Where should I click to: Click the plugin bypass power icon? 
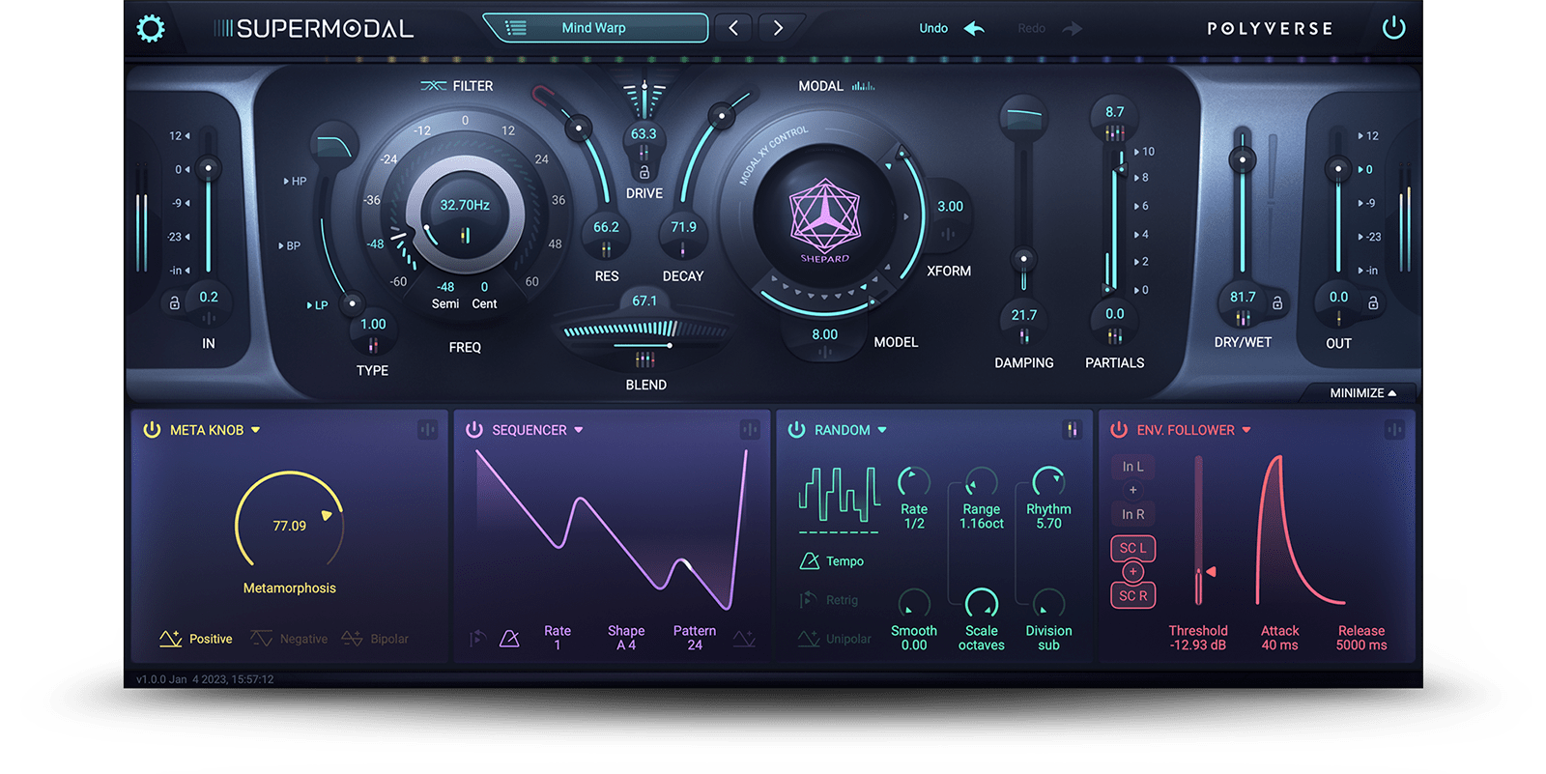coord(1393,28)
